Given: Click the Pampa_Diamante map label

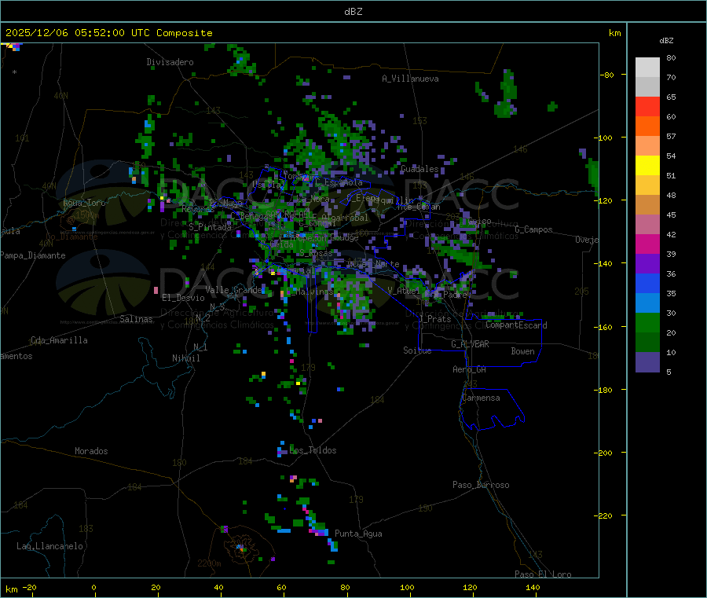Looking at the screenshot, I should click(33, 255).
